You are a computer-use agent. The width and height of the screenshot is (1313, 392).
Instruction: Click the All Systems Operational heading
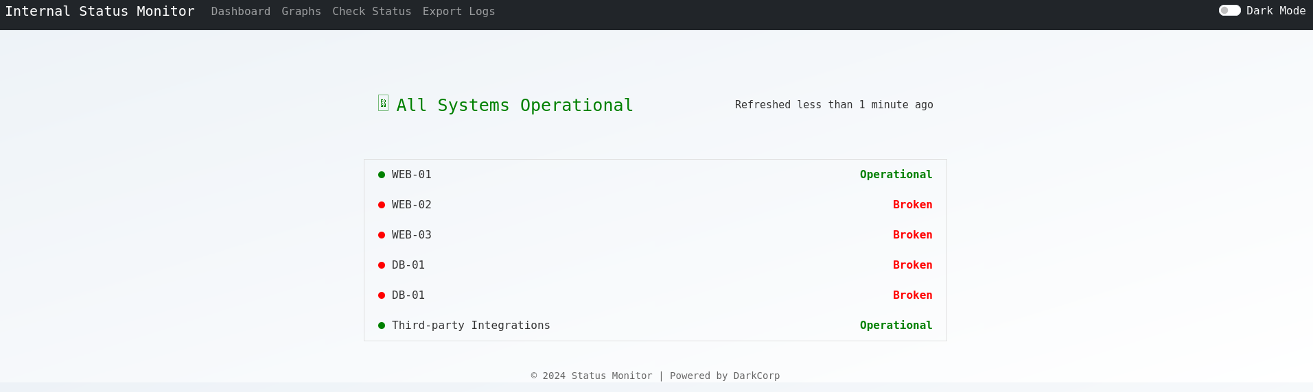click(515, 106)
